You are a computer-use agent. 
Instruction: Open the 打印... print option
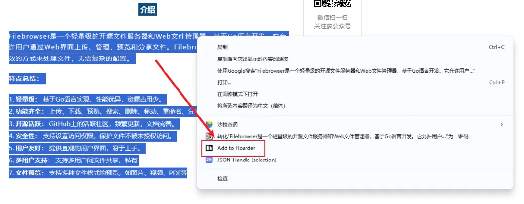(x=225, y=83)
